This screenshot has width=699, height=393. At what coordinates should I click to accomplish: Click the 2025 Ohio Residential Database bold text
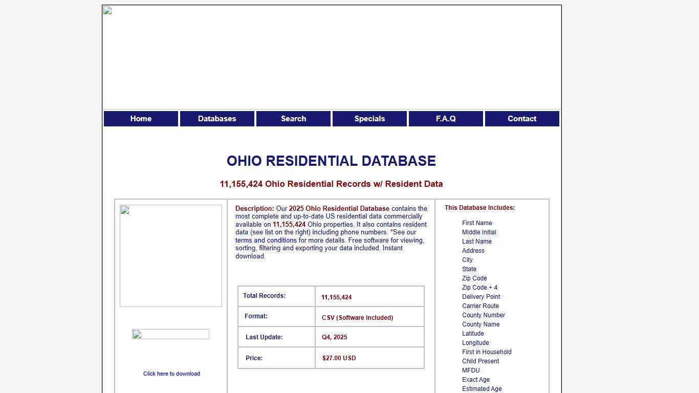(x=339, y=208)
